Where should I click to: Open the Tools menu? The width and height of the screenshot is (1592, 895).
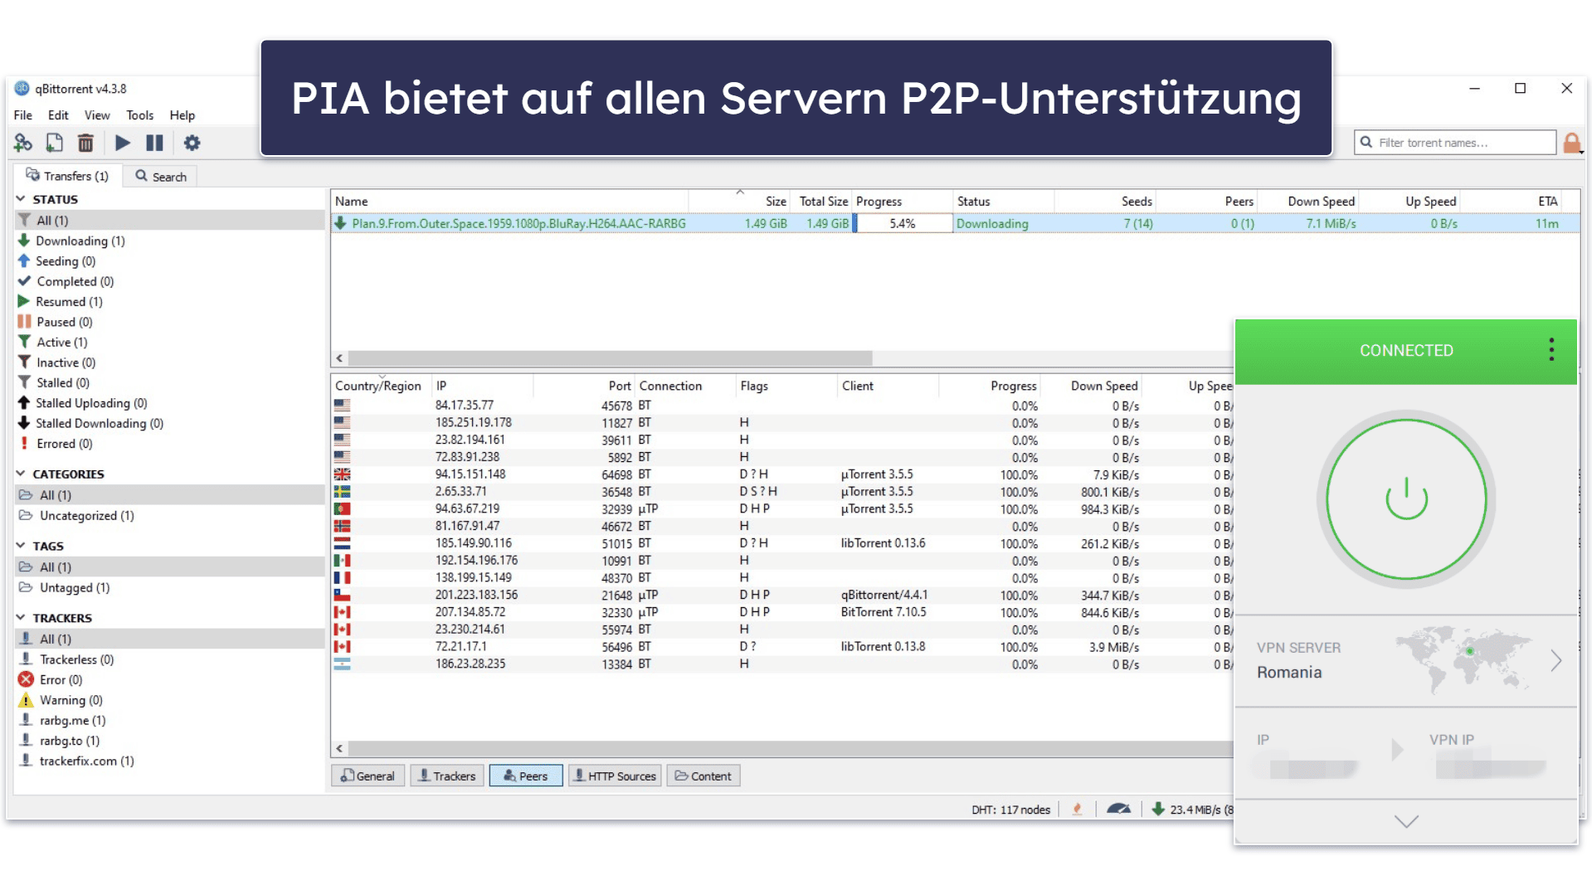[139, 115]
